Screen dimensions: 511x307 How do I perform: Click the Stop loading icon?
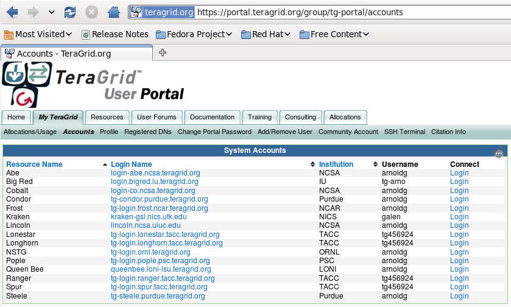(x=91, y=12)
